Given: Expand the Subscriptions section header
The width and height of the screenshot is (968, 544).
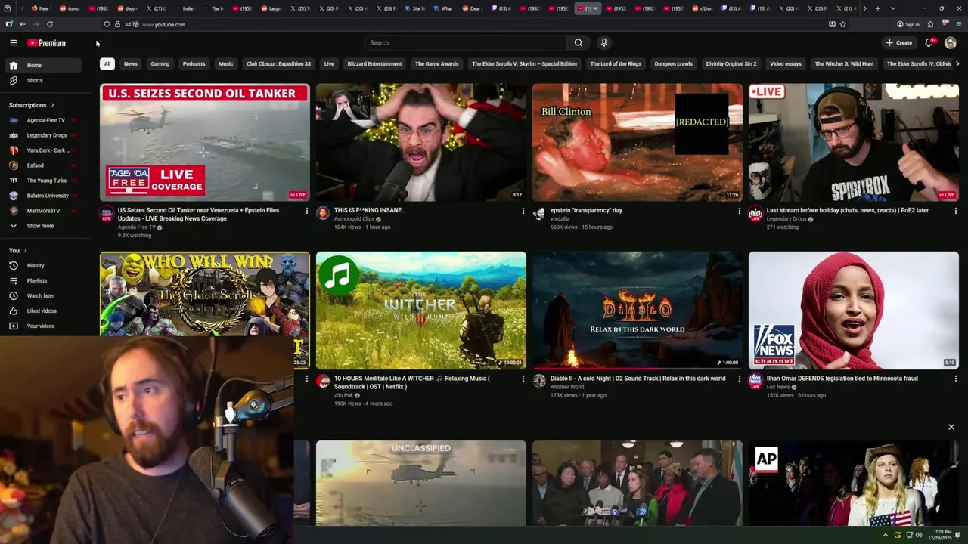Looking at the screenshot, I should tap(32, 105).
